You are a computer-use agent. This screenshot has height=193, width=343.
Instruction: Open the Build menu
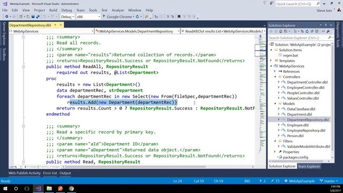point(53,10)
